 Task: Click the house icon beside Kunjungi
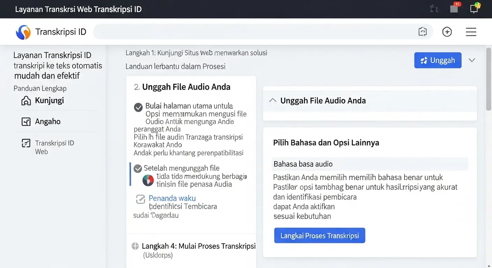point(26,101)
